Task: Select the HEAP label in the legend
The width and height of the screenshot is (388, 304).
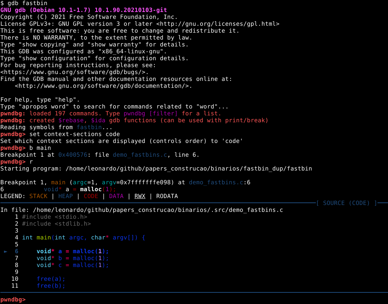Action: (66, 196)
